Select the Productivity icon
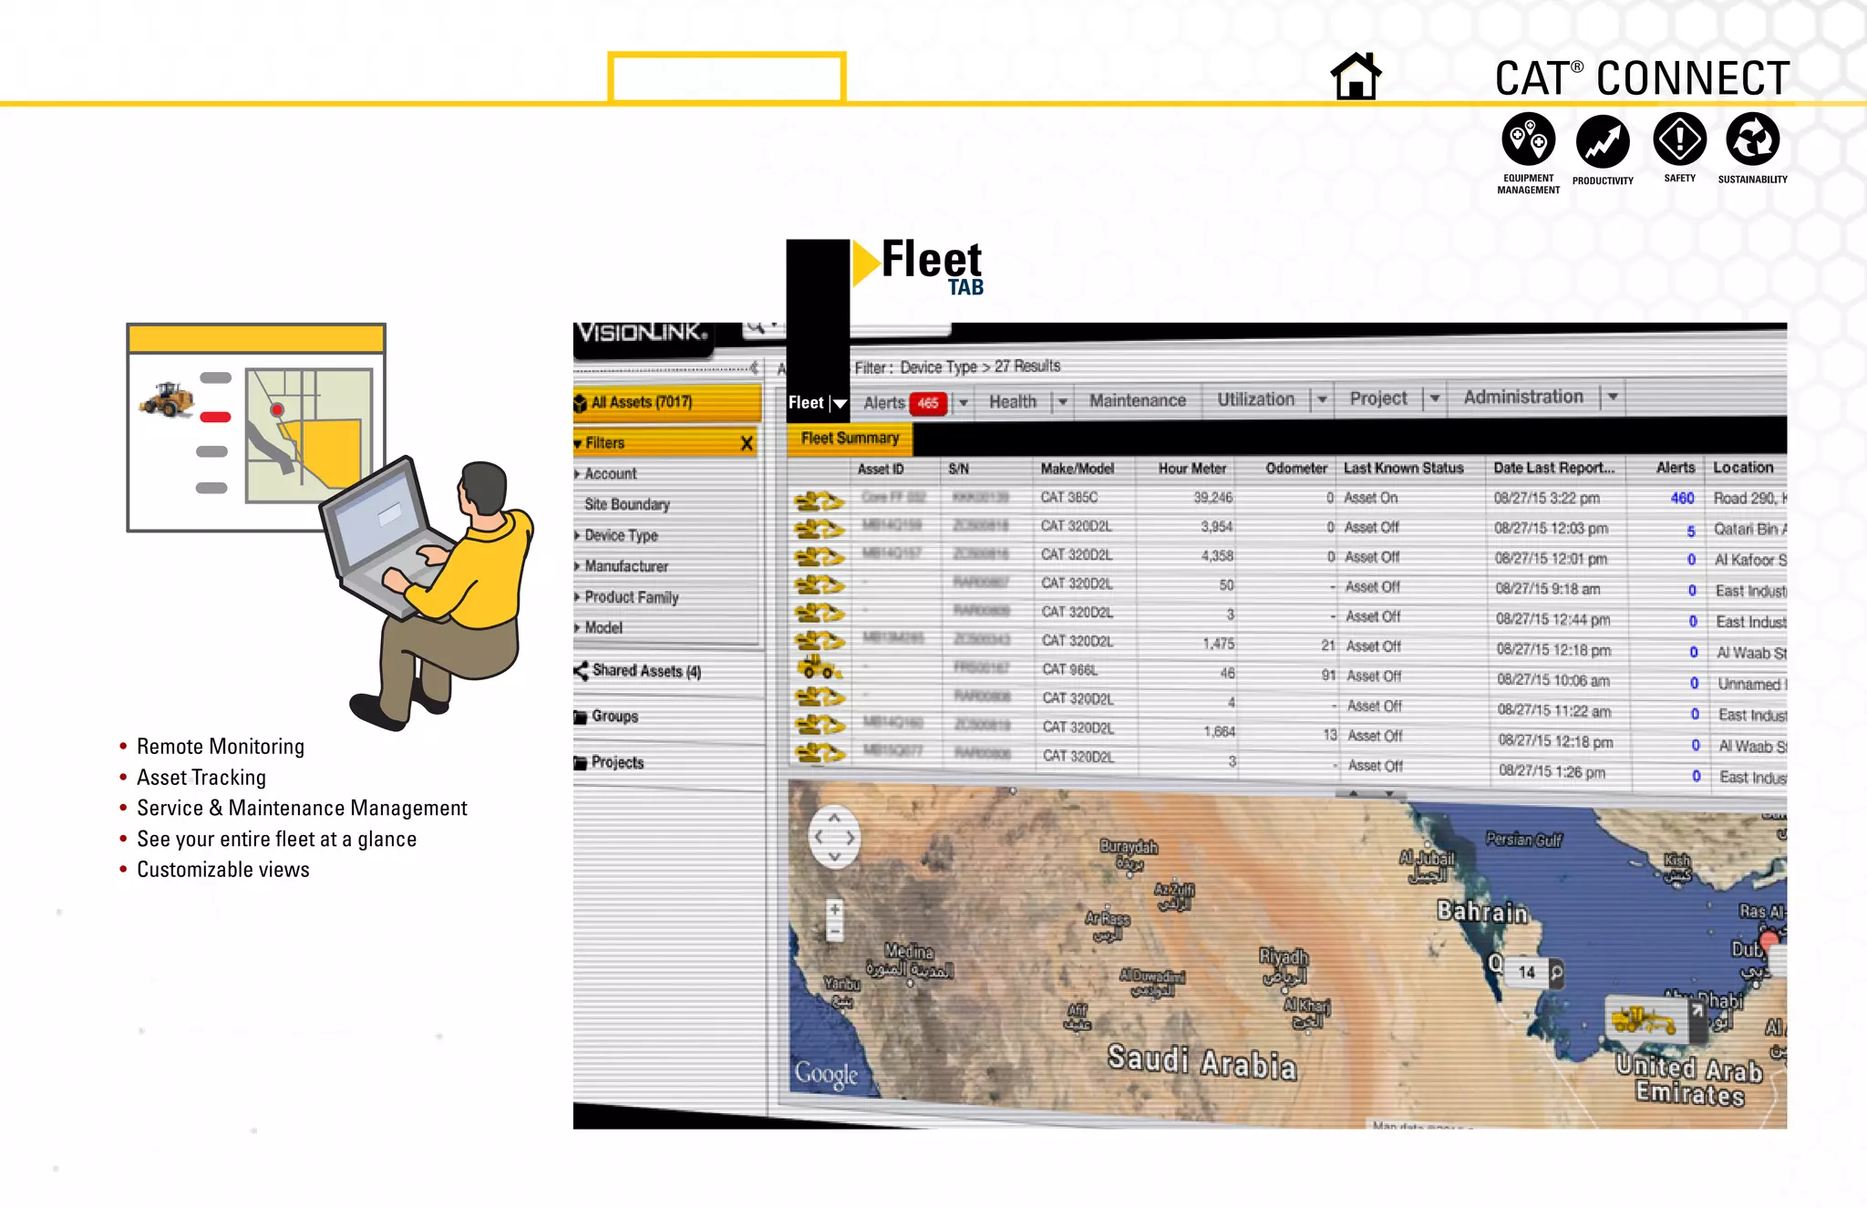1867x1208 pixels. point(1603,141)
